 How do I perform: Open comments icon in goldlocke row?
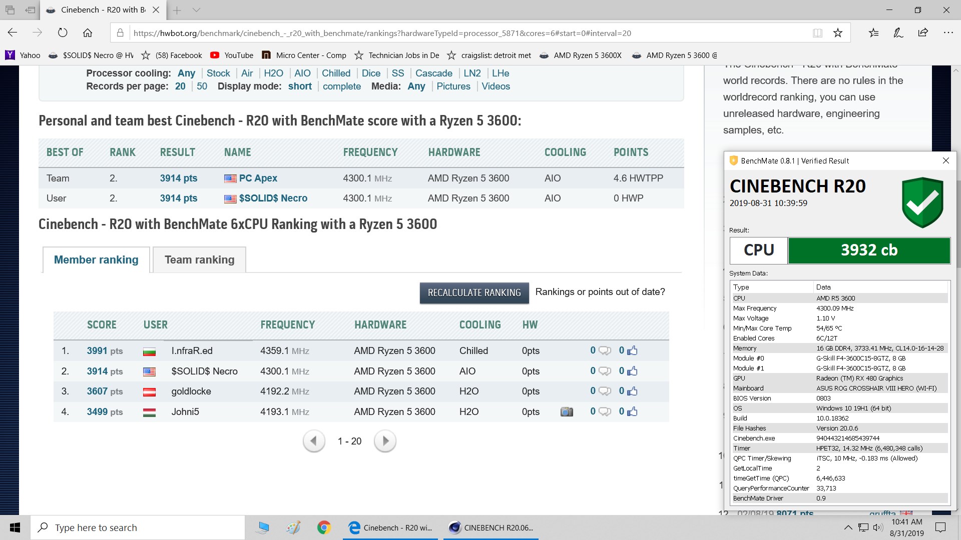(605, 391)
